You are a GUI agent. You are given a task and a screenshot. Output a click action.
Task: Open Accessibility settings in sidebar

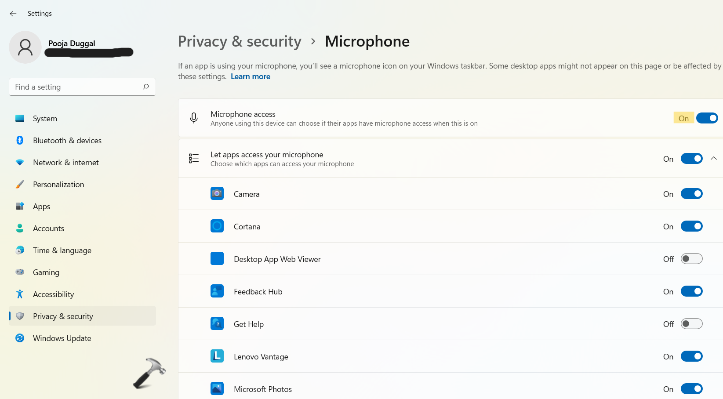point(53,294)
